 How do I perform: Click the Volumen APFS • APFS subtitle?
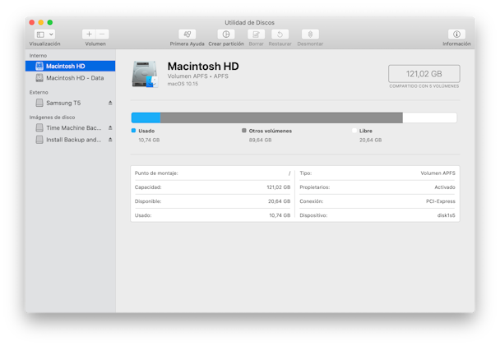[197, 76]
